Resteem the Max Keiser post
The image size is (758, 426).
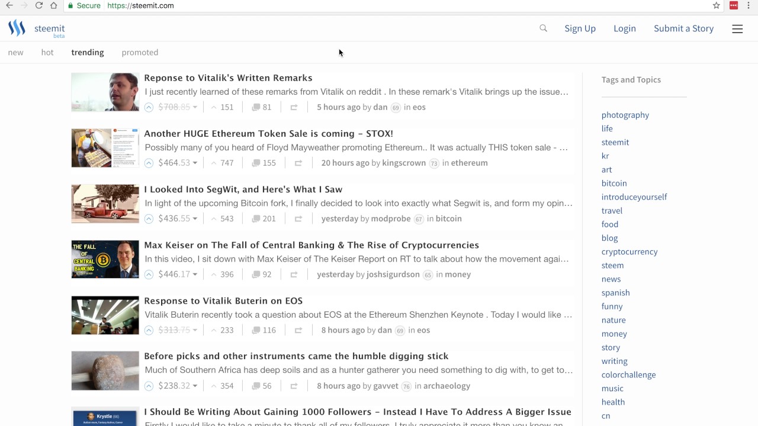(294, 274)
